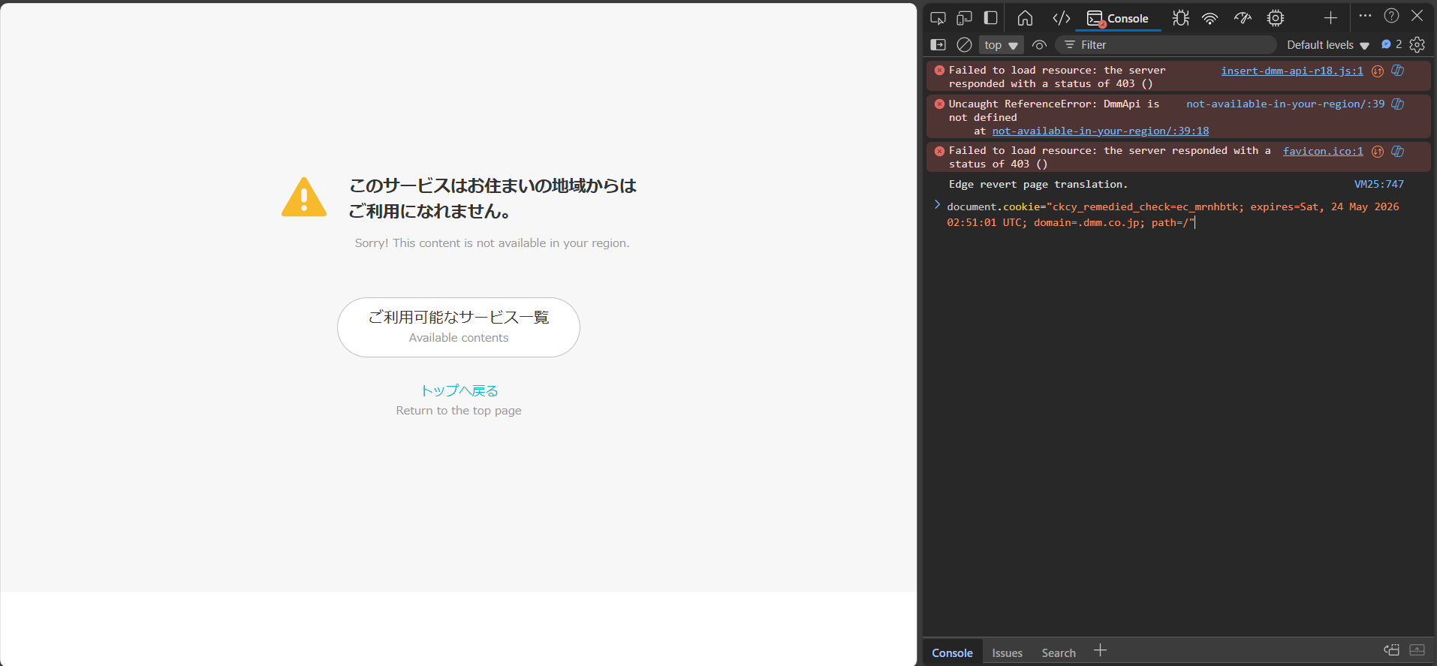
Task: Select the Console tab in the top toolbar
Action: click(x=1118, y=19)
